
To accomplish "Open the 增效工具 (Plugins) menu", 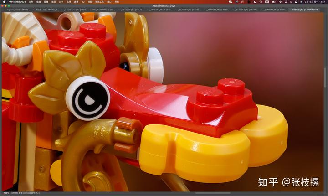I will pos(99,2).
